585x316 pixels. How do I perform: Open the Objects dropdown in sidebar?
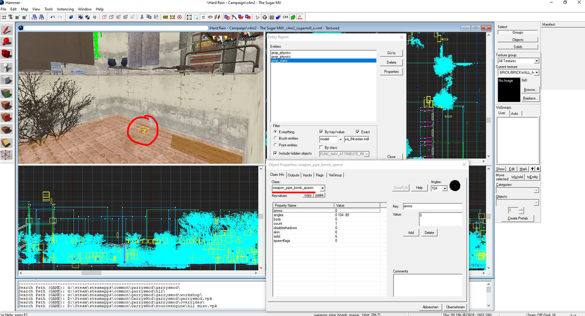point(536,202)
